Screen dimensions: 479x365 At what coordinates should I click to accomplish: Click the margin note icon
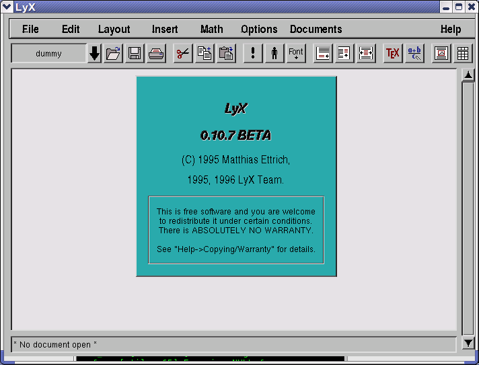coord(344,53)
